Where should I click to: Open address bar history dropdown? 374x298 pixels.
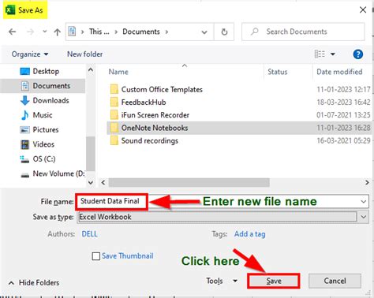[204, 32]
